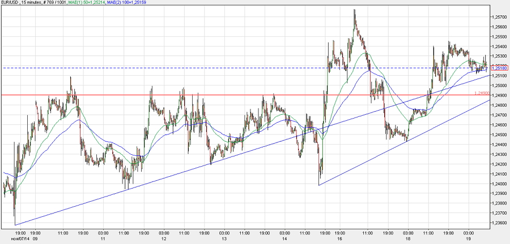Click the 1,24800 price axis label

500,105
